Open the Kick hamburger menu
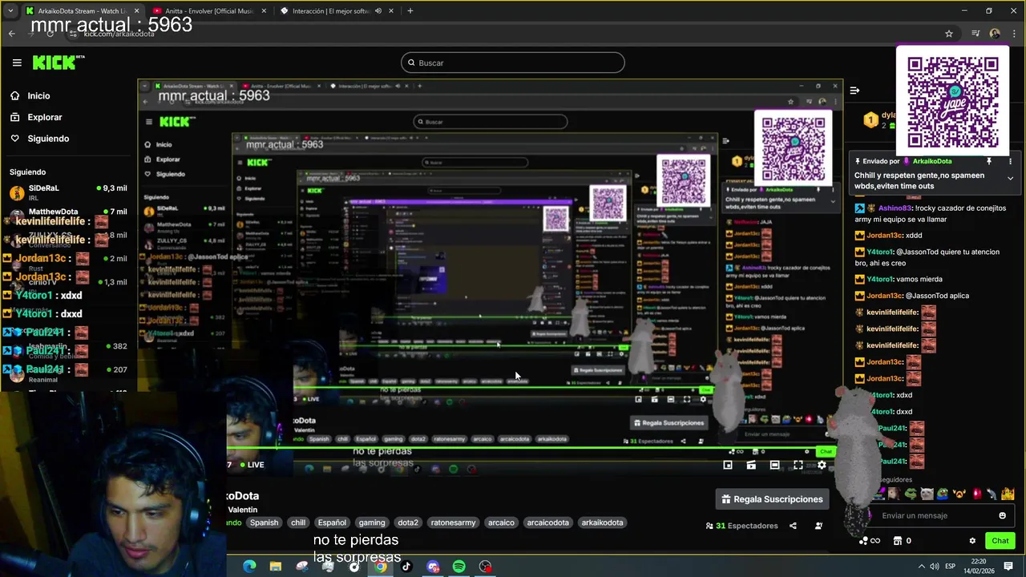1026x577 pixels. click(17, 63)
